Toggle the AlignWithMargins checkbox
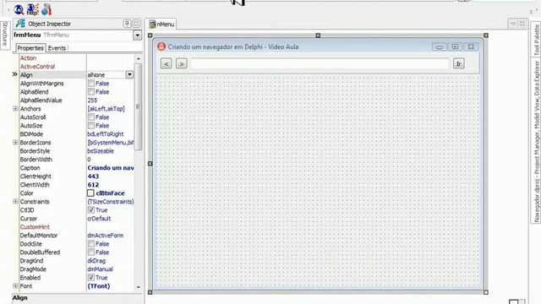 (91, 84)
